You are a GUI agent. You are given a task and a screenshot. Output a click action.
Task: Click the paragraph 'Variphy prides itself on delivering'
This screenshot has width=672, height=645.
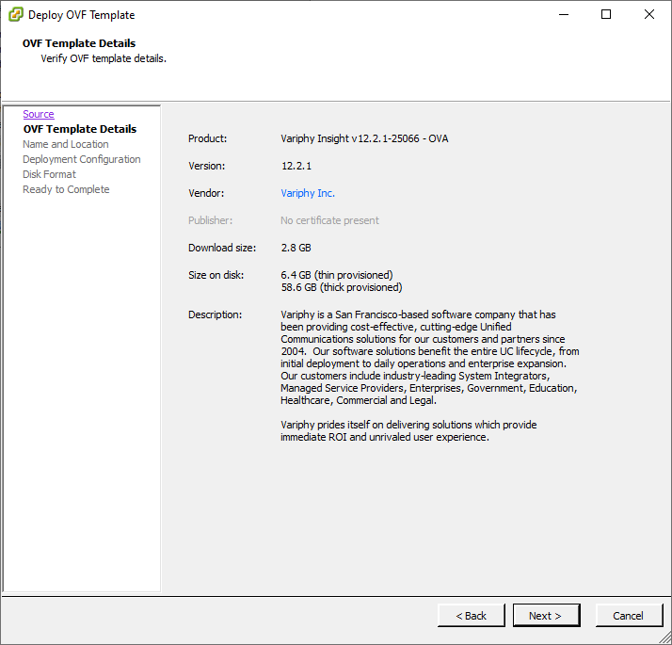click(408, 430)
